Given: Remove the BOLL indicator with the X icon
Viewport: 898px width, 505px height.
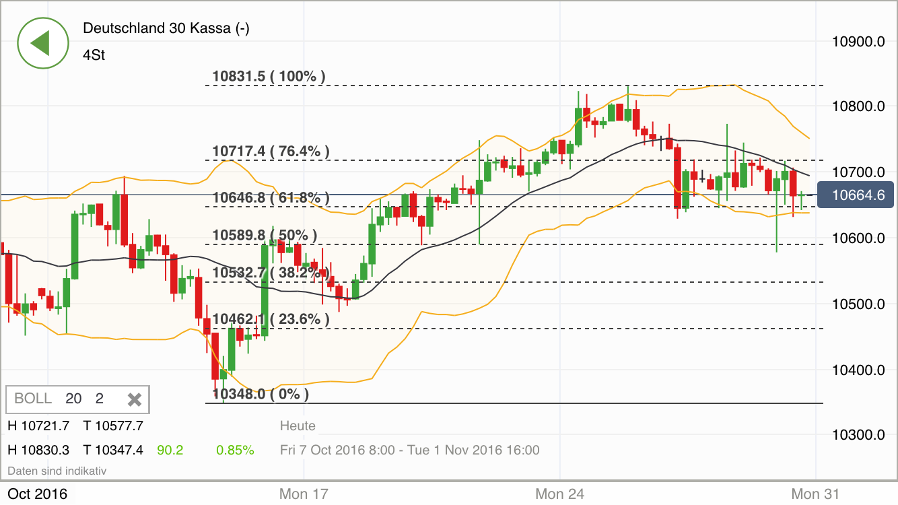Looking at the screenshot, I should [135, 399].
